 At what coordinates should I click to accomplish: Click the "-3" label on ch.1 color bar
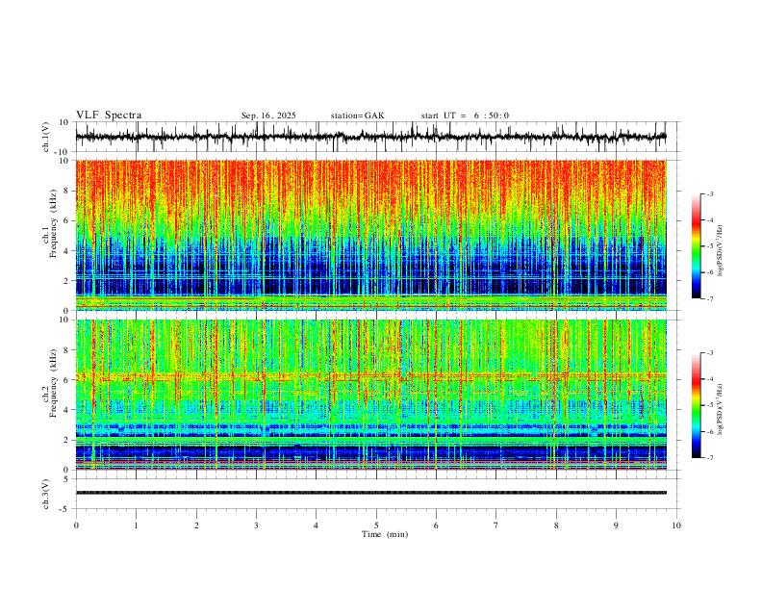click(710, 193)
